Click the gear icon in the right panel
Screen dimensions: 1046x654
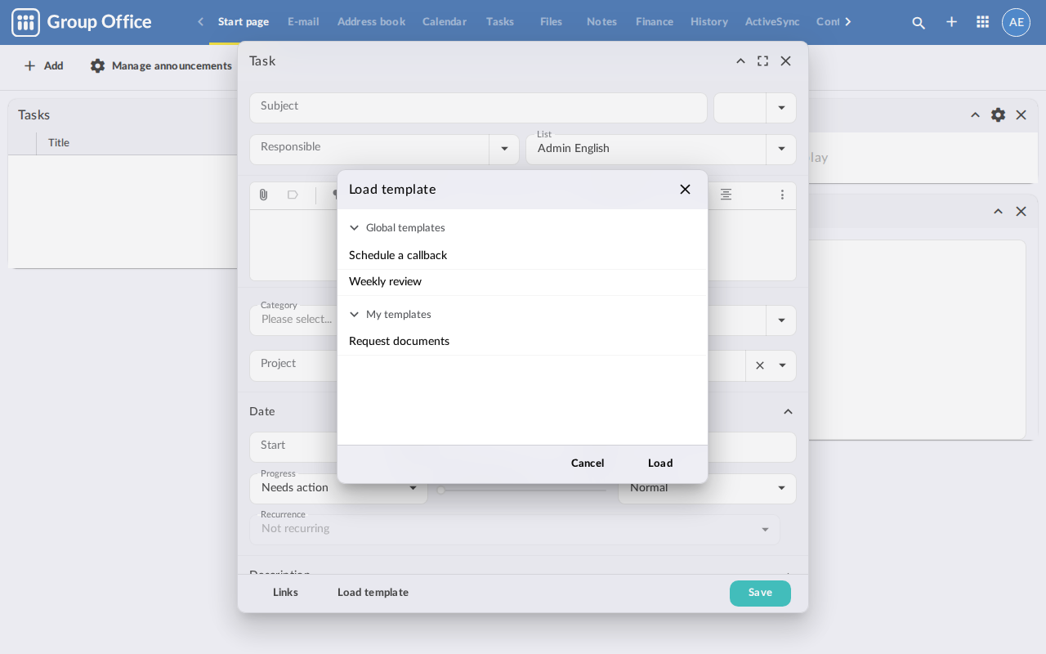point(998,115)
